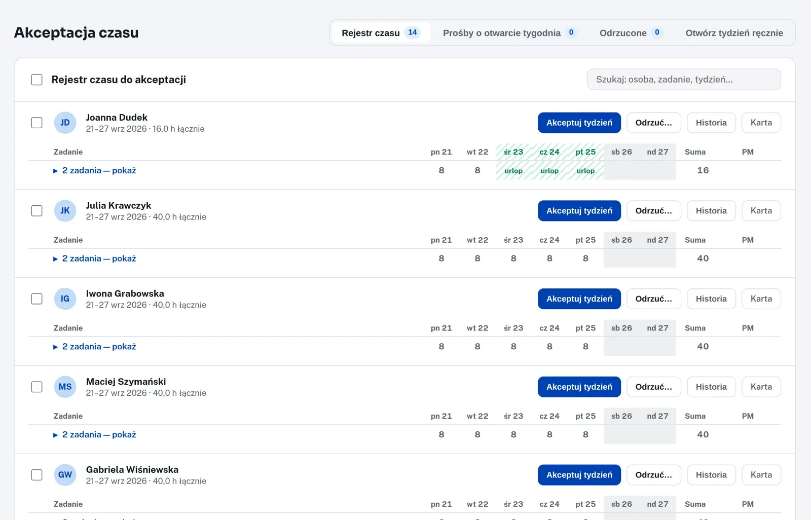Open the Odrzucone tab

pyautogui.click(x=631, y=33)
